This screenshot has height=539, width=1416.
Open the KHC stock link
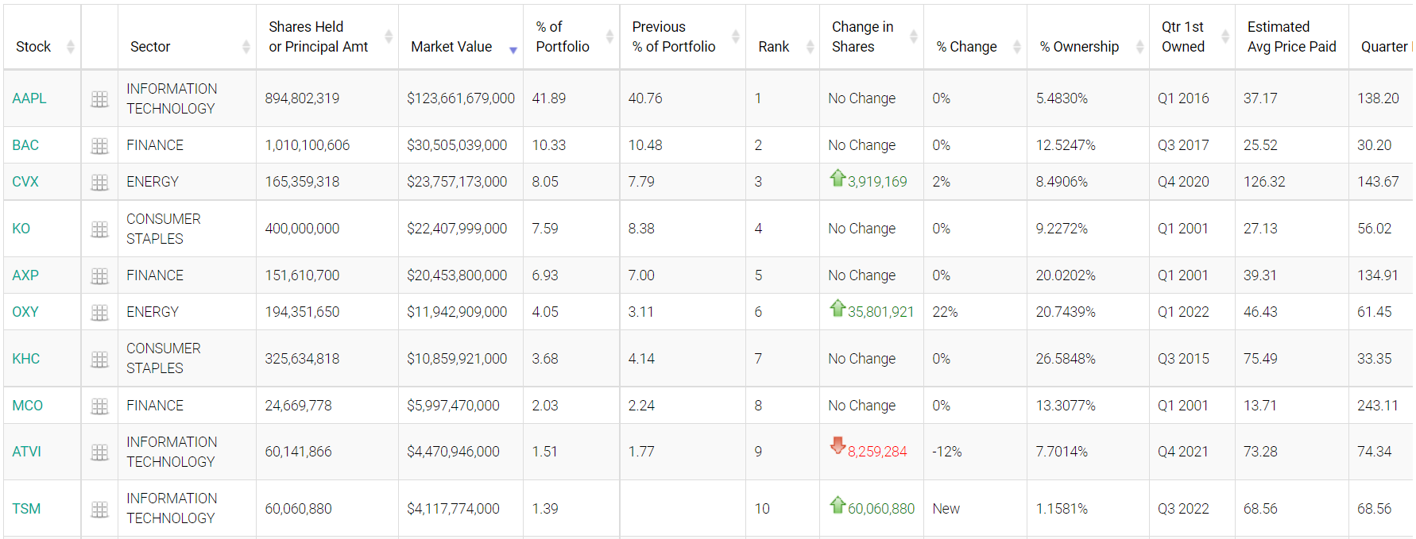[x=26, y=359]
